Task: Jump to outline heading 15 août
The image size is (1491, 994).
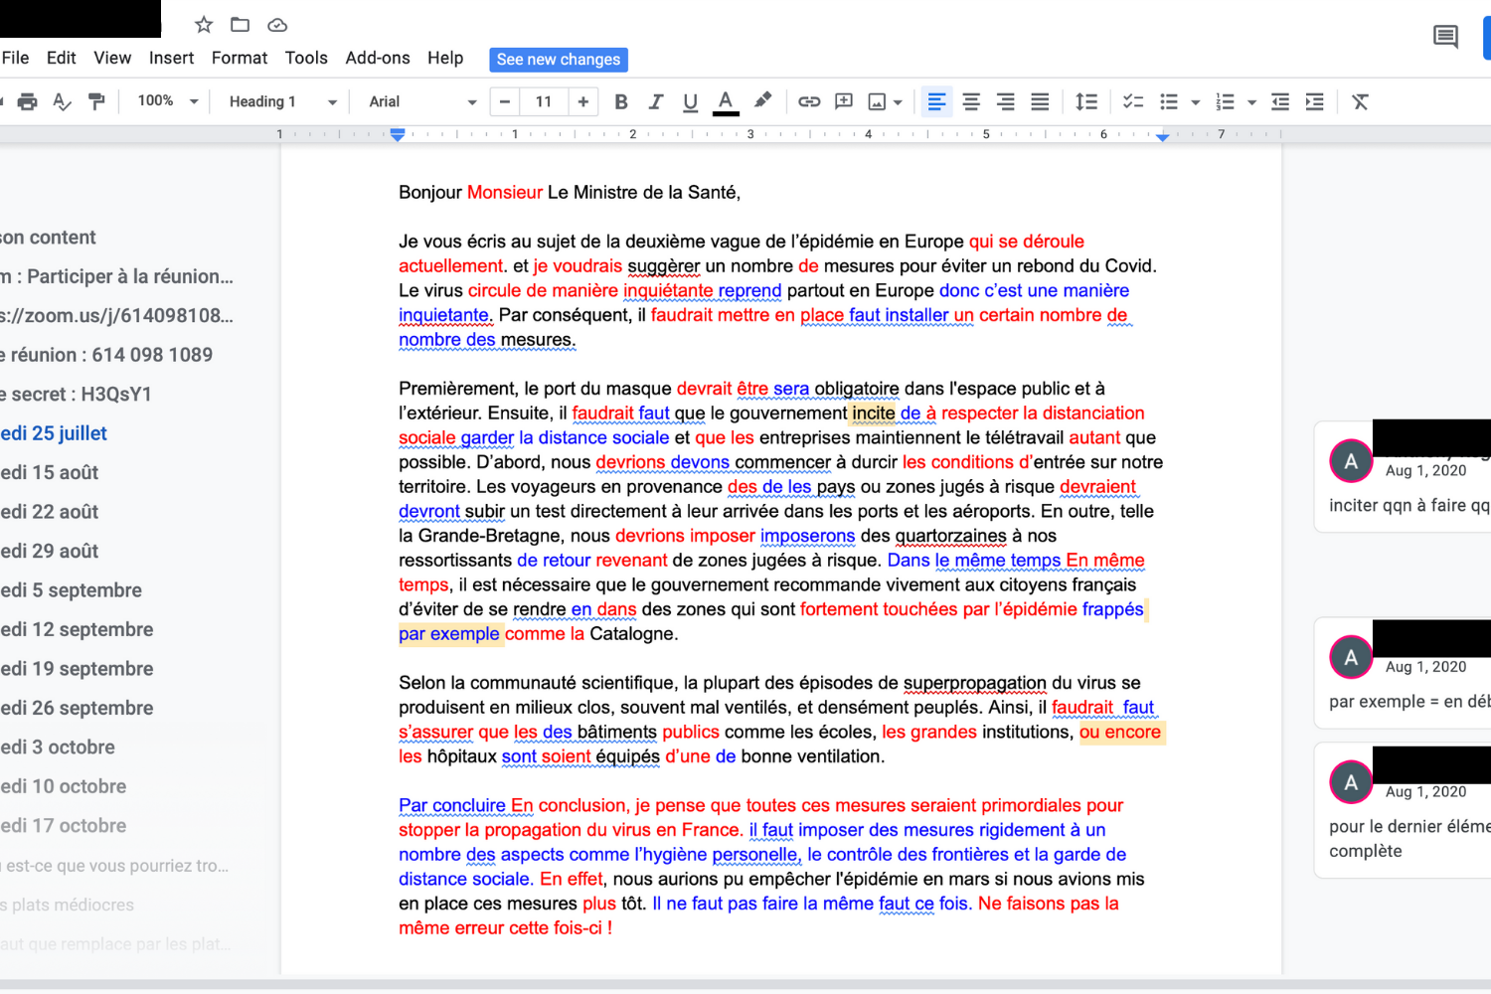Action: (x=50, y=472)
